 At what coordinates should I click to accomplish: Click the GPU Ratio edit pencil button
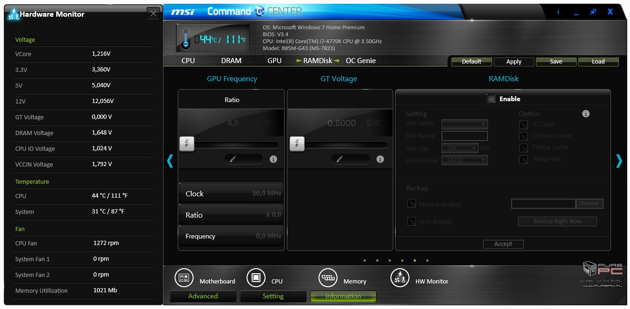(244, 159)
